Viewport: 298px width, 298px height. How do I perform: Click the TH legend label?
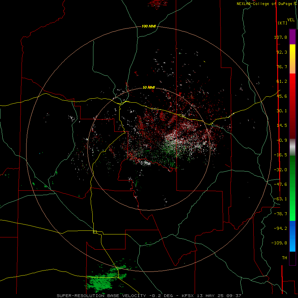(284, 258)
